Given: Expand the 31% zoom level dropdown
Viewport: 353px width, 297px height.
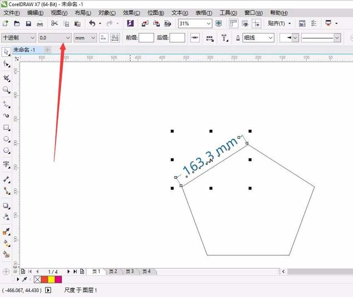Looking at the screenshot, I should click(x=208, y=23).
